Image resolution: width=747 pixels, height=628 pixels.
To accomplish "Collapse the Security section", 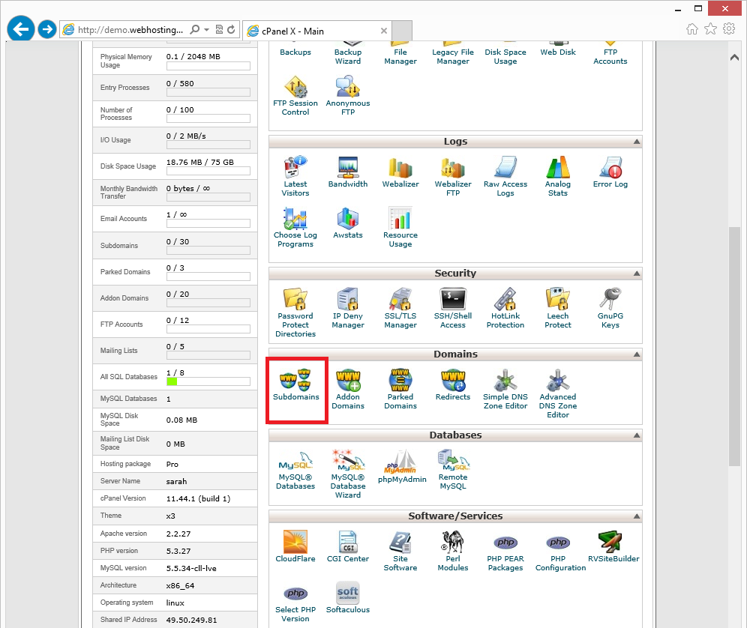I will (x=637, y=274).
